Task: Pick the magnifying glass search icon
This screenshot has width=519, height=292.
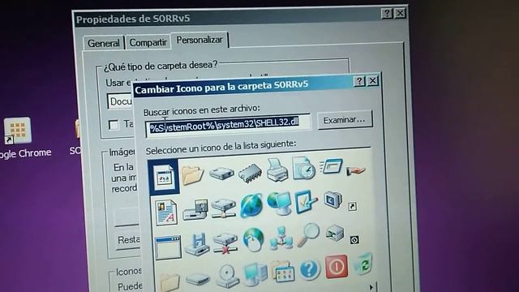Action: (x=308, y=234)
